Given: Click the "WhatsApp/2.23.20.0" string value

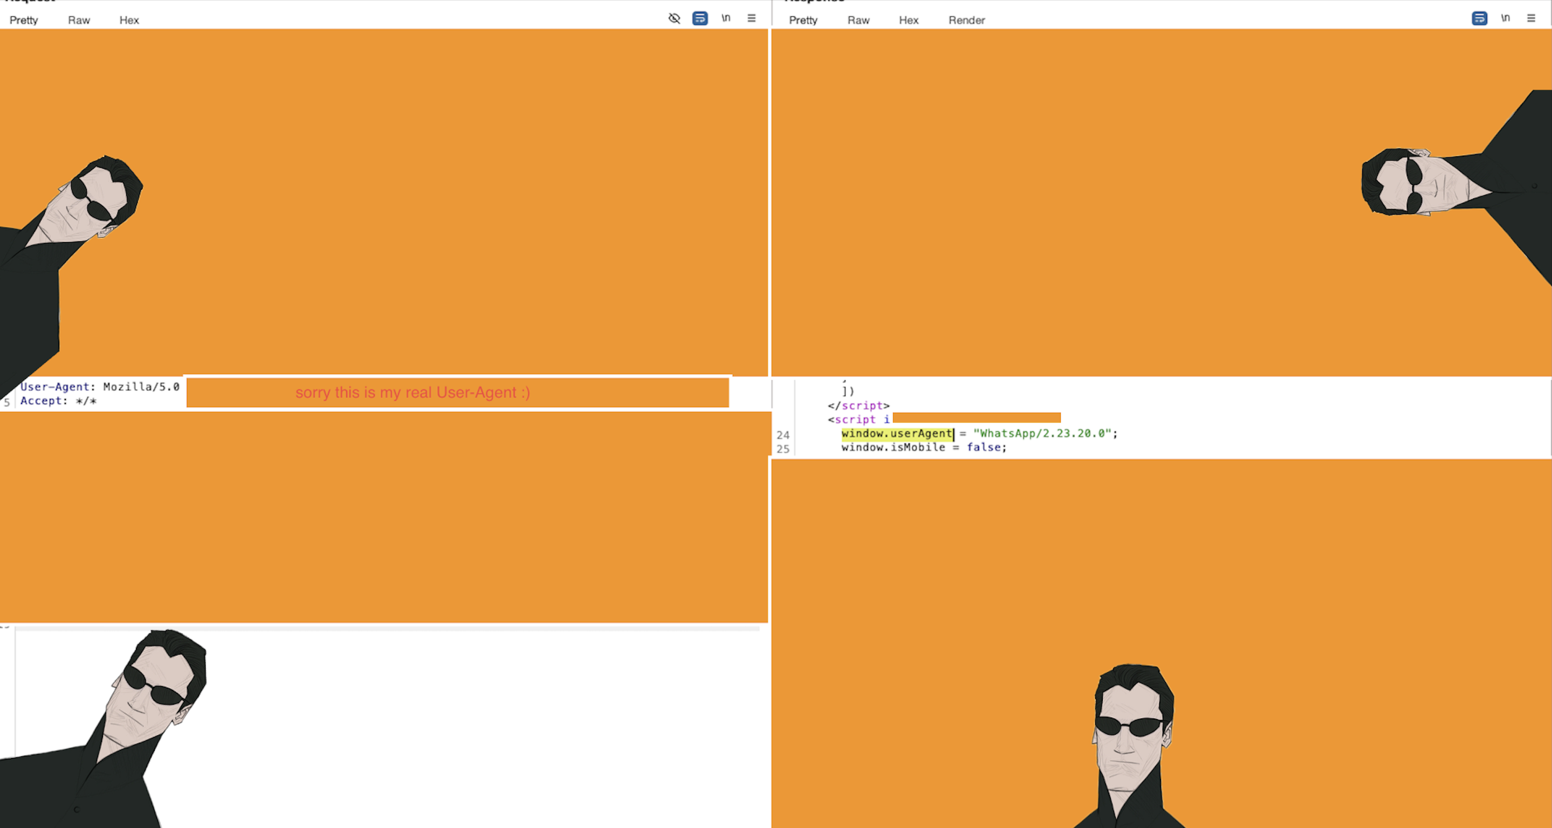Looking at the screenshot, I should pos(1042,433).
